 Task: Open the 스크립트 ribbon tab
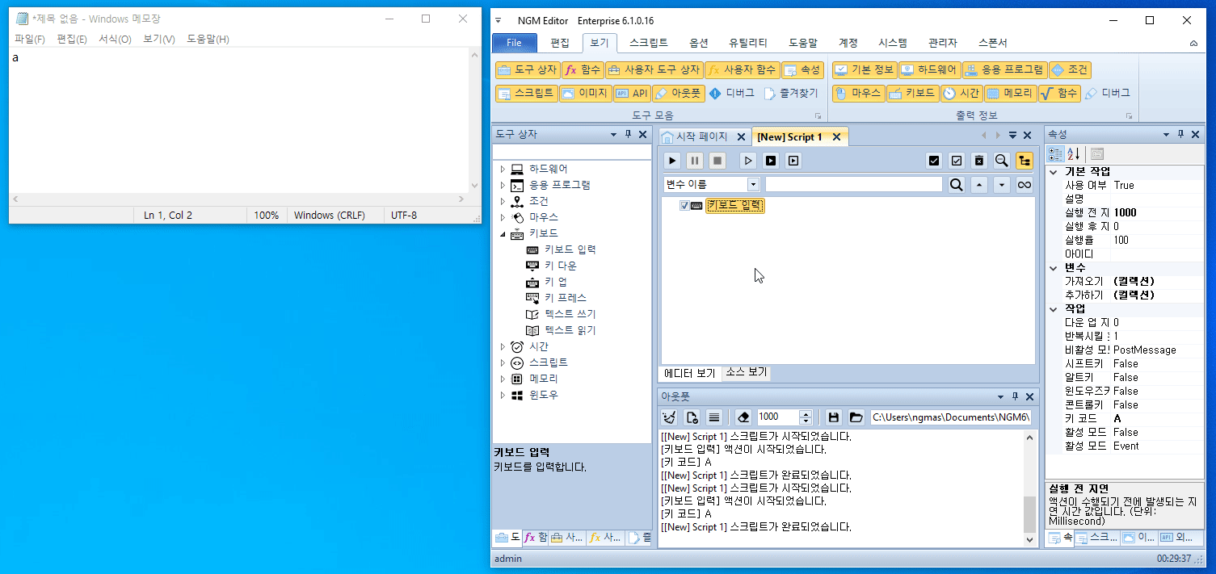[648, 43]
